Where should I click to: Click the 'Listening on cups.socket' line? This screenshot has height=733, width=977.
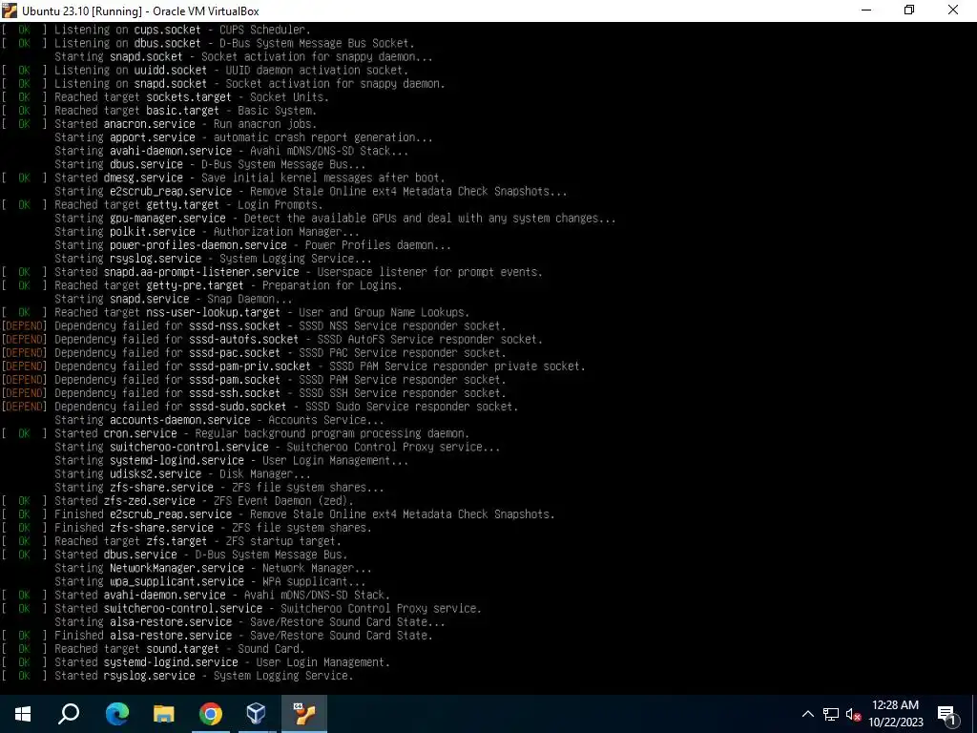[x=156, y=30]
